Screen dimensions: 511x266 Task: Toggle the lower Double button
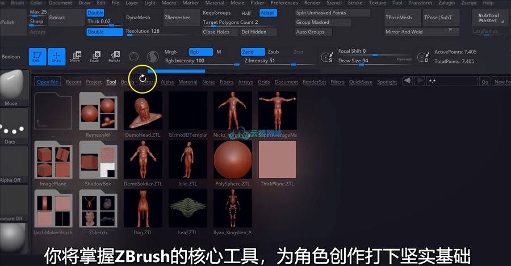[x=105, y=32]
